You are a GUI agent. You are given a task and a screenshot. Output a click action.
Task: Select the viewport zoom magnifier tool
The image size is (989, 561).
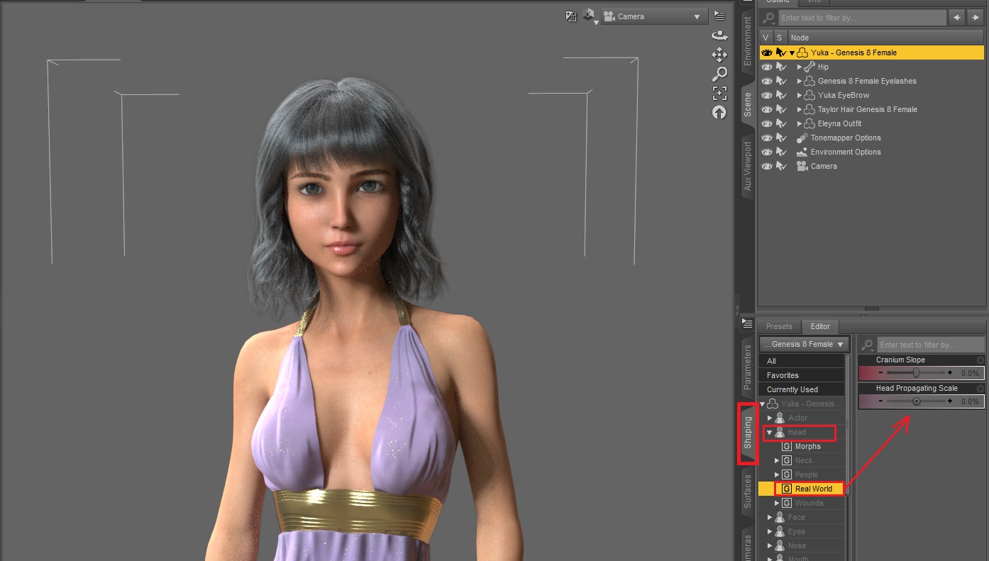click(719, 74)
